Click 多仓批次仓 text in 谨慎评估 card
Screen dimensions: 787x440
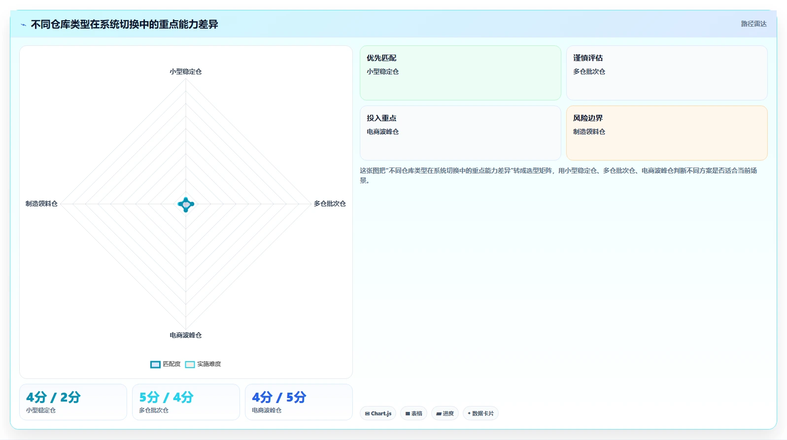point(589,71)
